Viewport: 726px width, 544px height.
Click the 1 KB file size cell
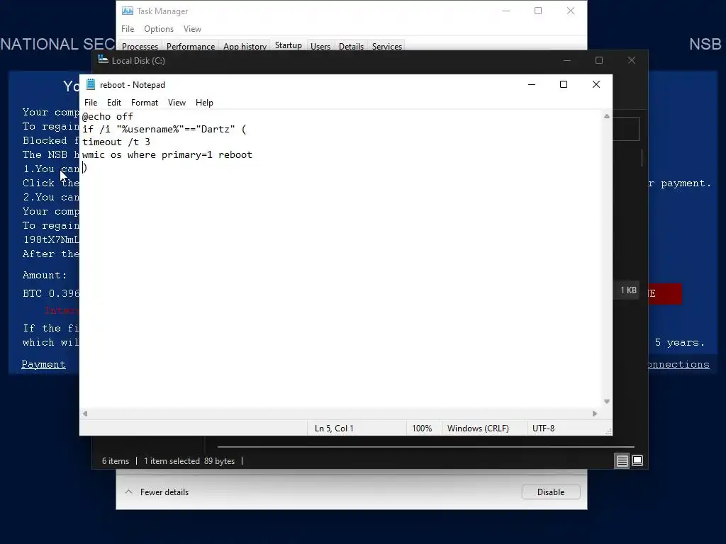628,290
